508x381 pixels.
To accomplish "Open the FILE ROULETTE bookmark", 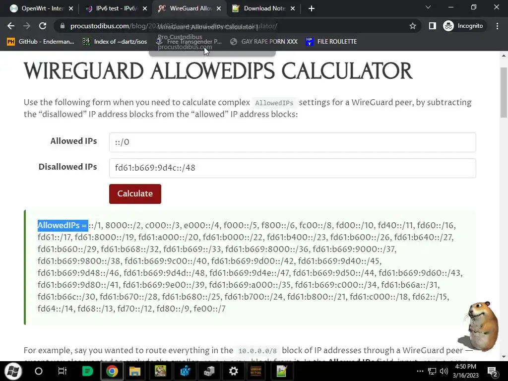I will coord(331,42).
